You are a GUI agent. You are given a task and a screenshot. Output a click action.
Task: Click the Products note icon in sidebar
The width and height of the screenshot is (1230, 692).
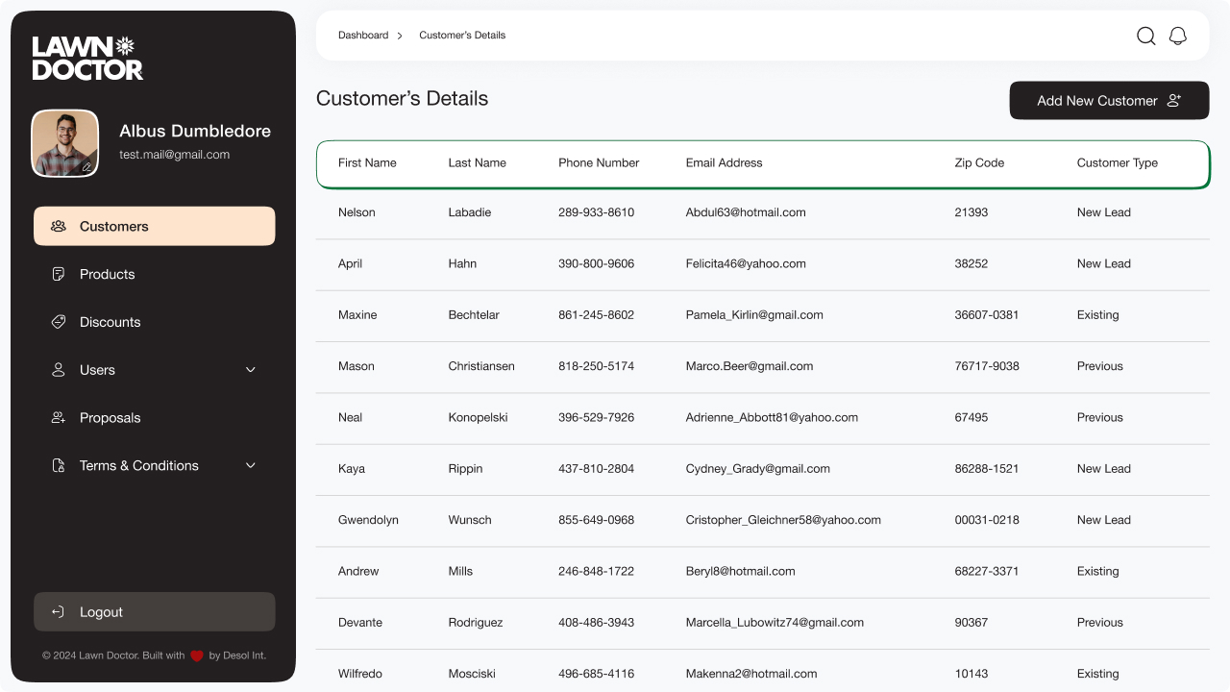(x=59, y=274)
